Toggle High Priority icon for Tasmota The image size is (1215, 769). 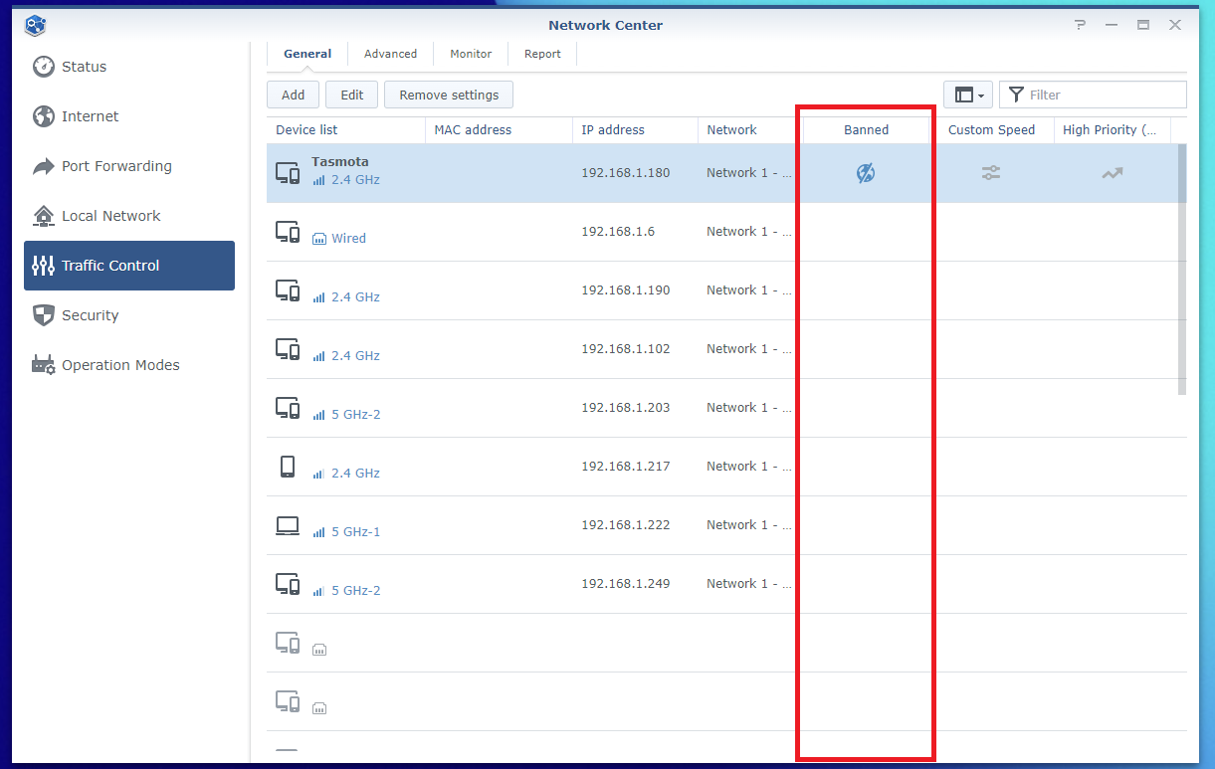point(1112,173)
